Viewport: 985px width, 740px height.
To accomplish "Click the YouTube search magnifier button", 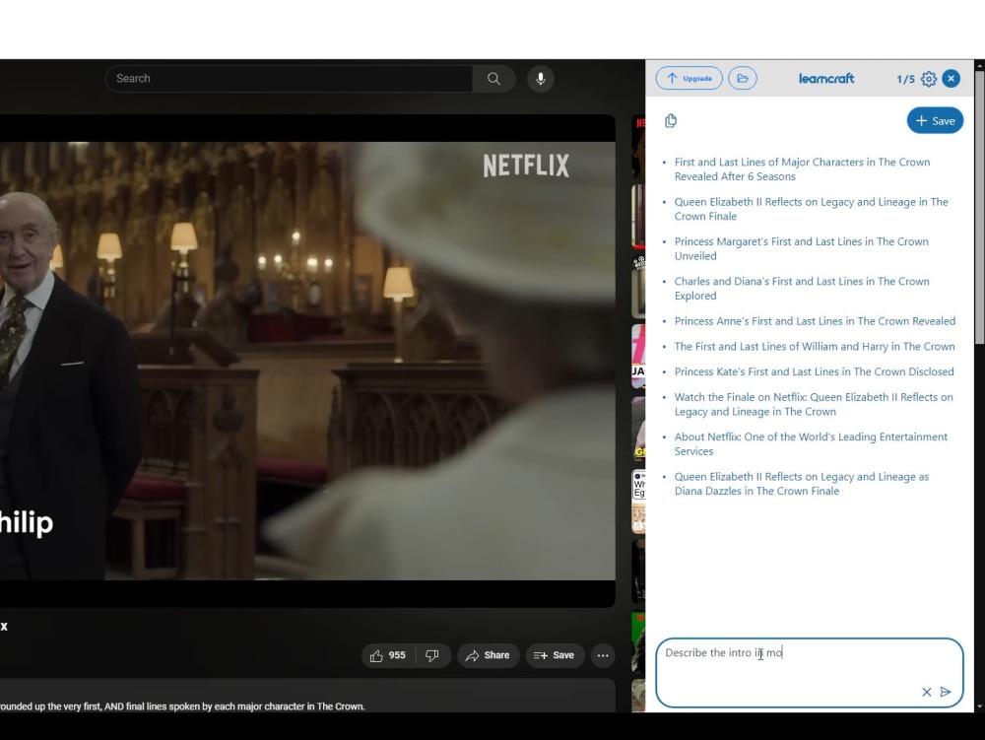I will pos(493,79).
